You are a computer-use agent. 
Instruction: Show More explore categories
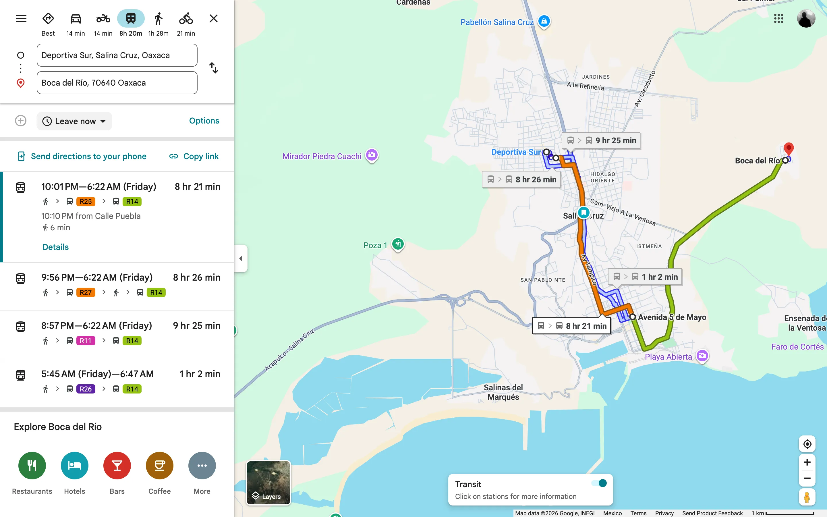[x=202, y=473]
